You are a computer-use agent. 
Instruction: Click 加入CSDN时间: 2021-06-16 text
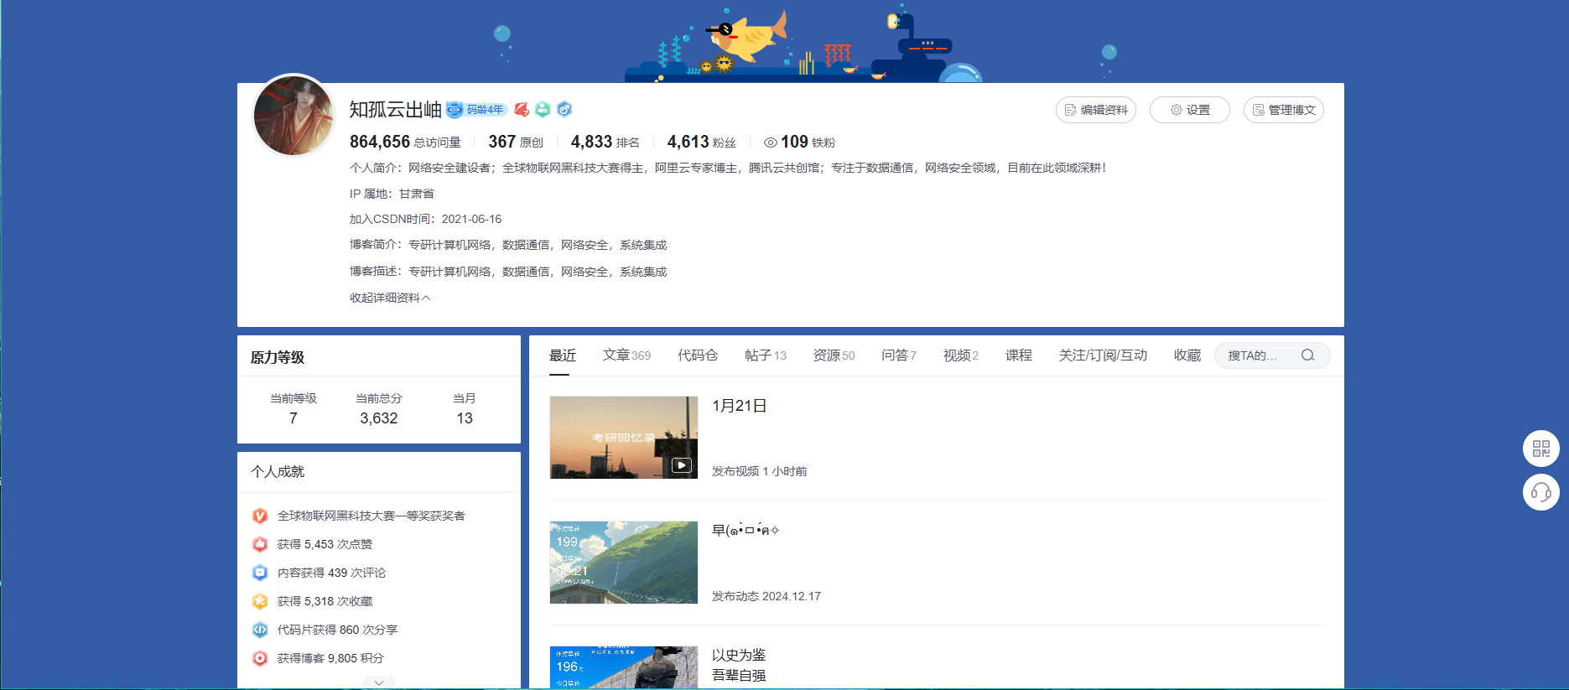pyautogui.click(x=425, y=219)
